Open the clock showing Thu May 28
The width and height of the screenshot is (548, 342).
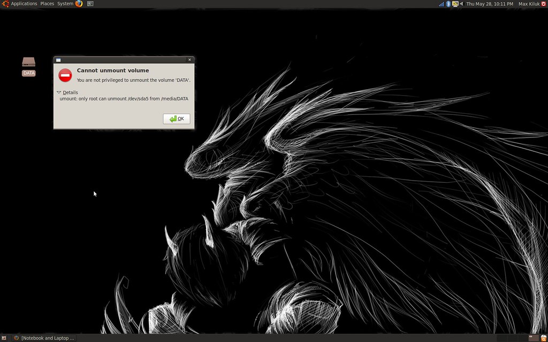click(490, 4)
